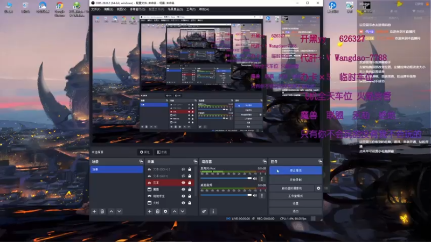Select the 场景 item in scenes list
This screenshot has width=431, height=242.
tap(116, 169)
